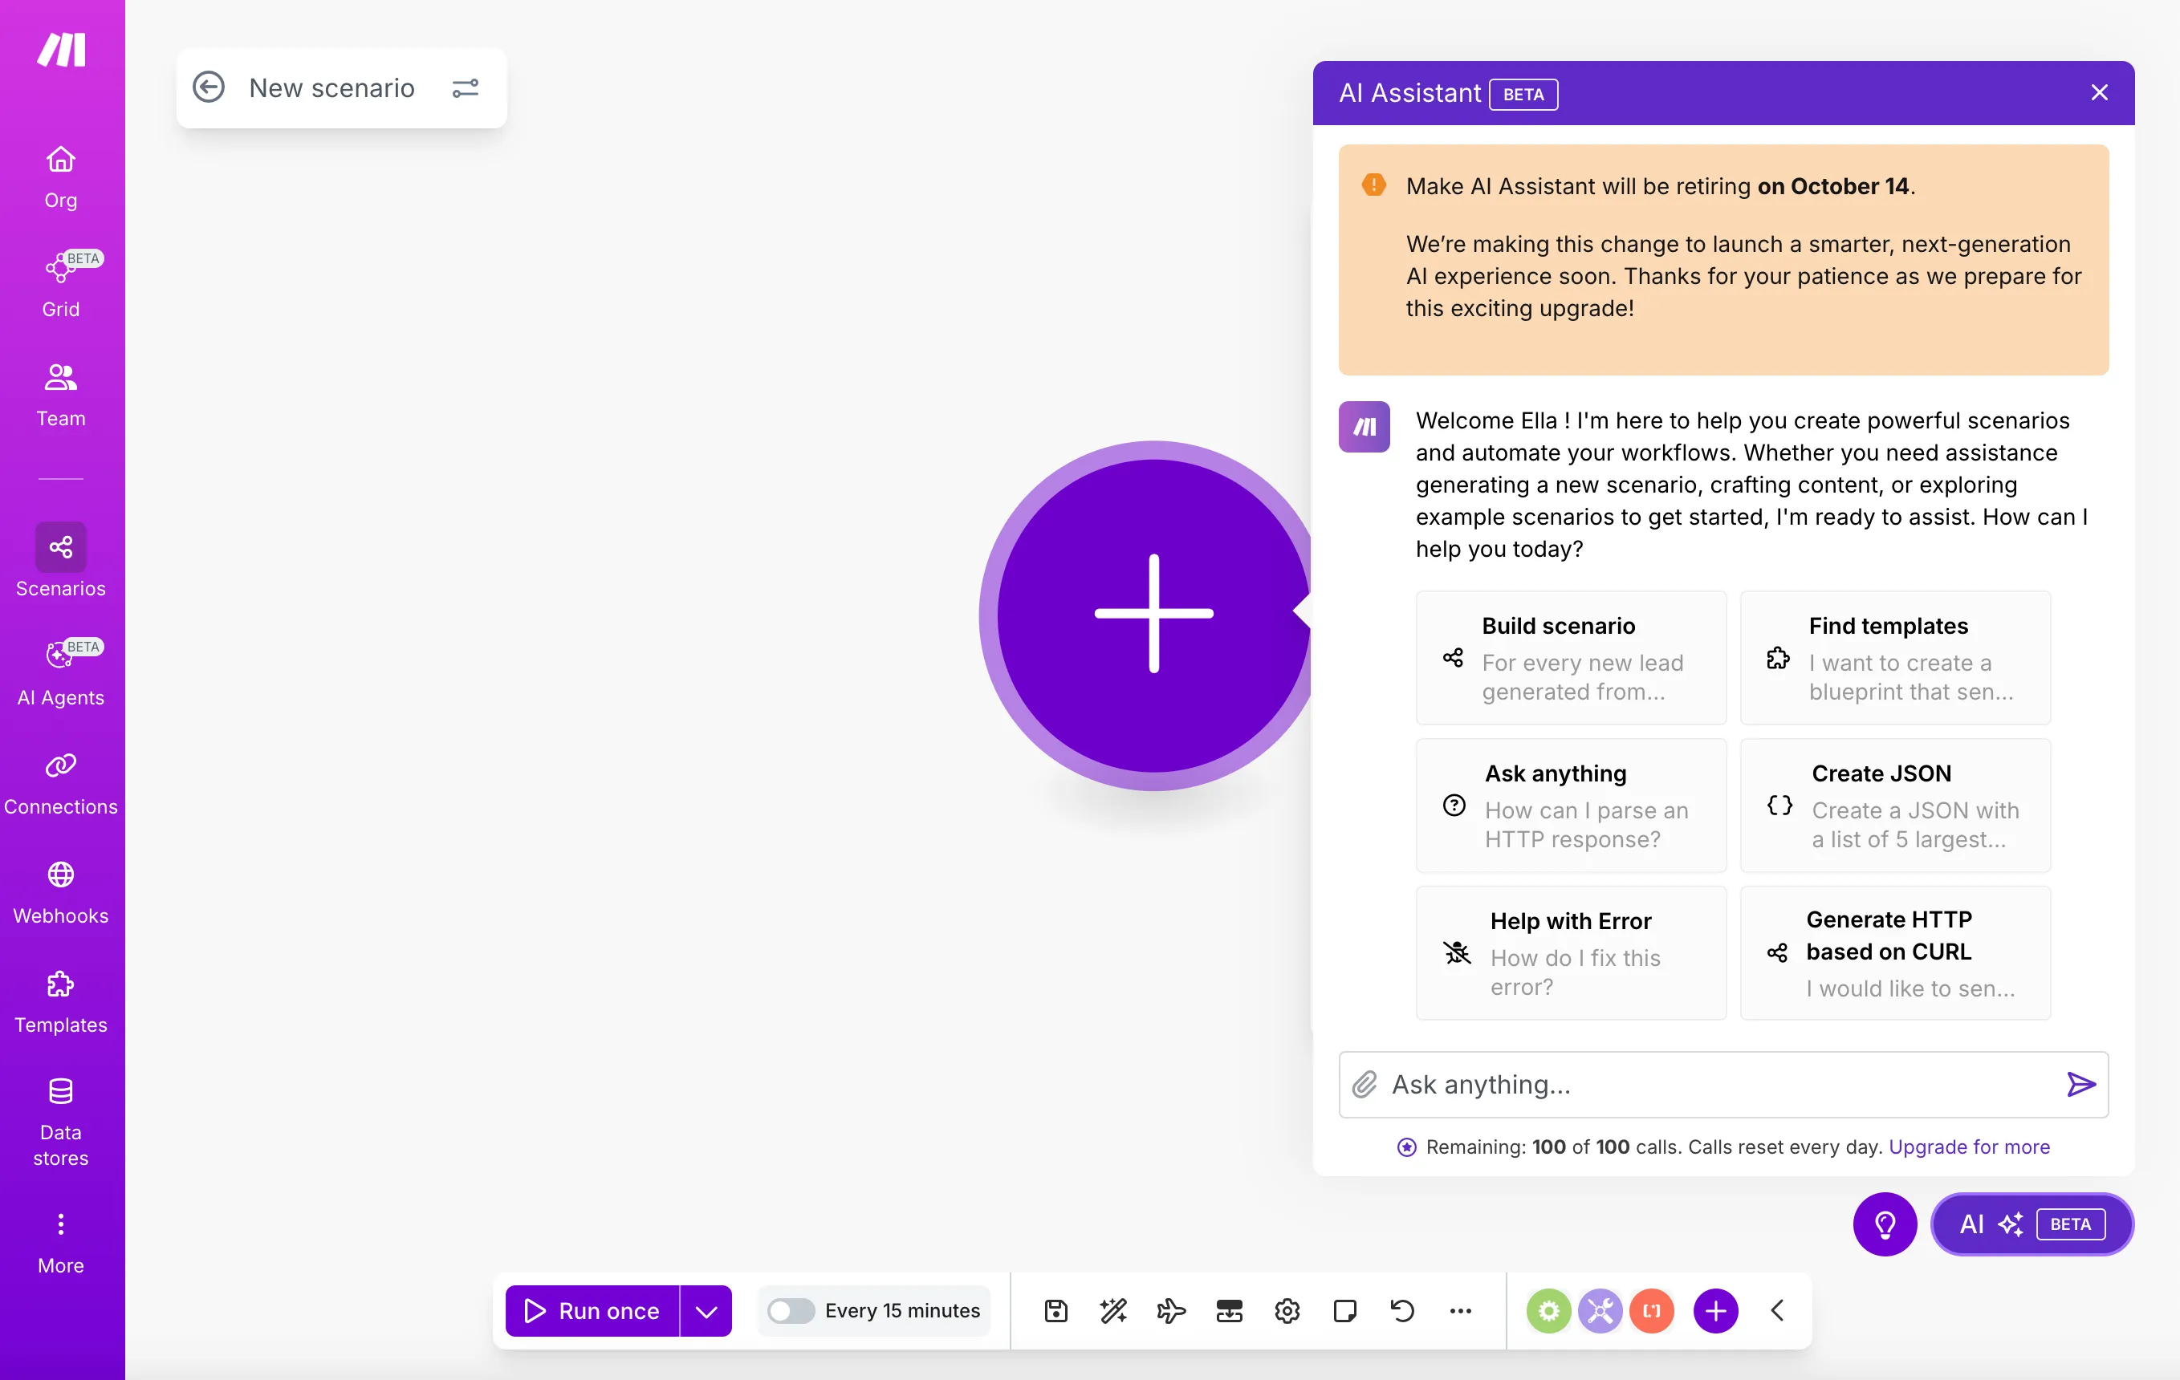Add the first module with the big plus
This screenshot has height=1380, width=2180.
click(1153, 615)
